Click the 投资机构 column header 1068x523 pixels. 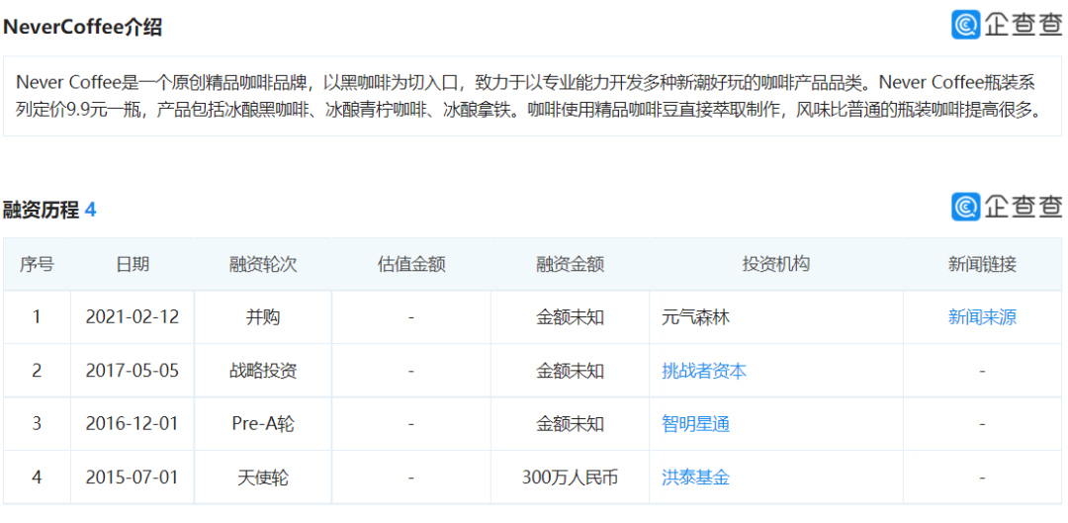click(x=775, y=264)
